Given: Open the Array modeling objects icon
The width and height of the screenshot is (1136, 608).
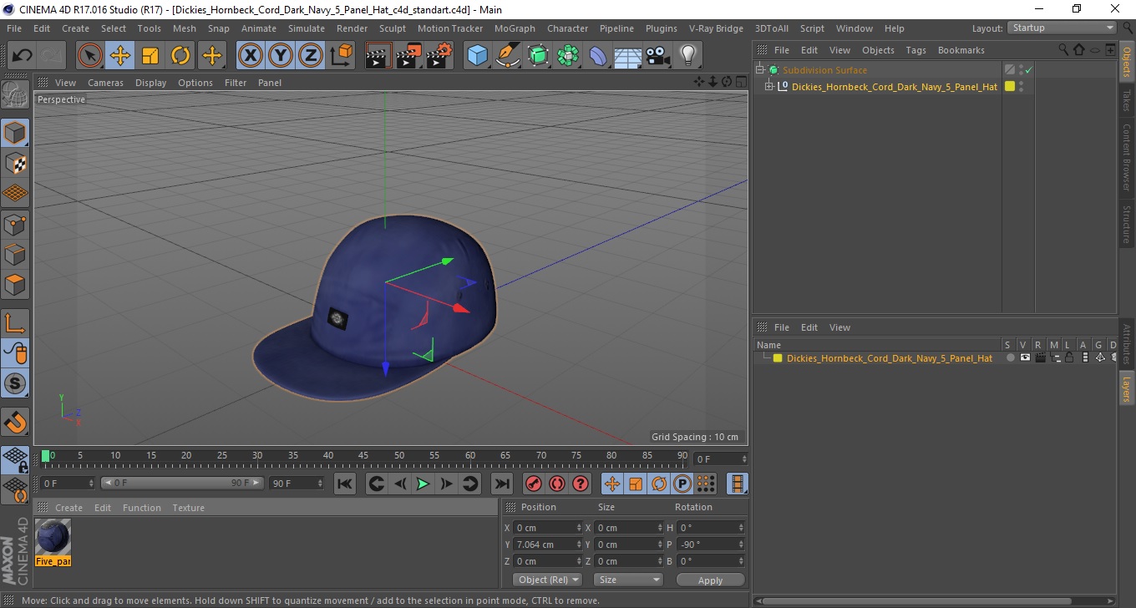Looking at the screenshot, I should (x=569, y=56).
